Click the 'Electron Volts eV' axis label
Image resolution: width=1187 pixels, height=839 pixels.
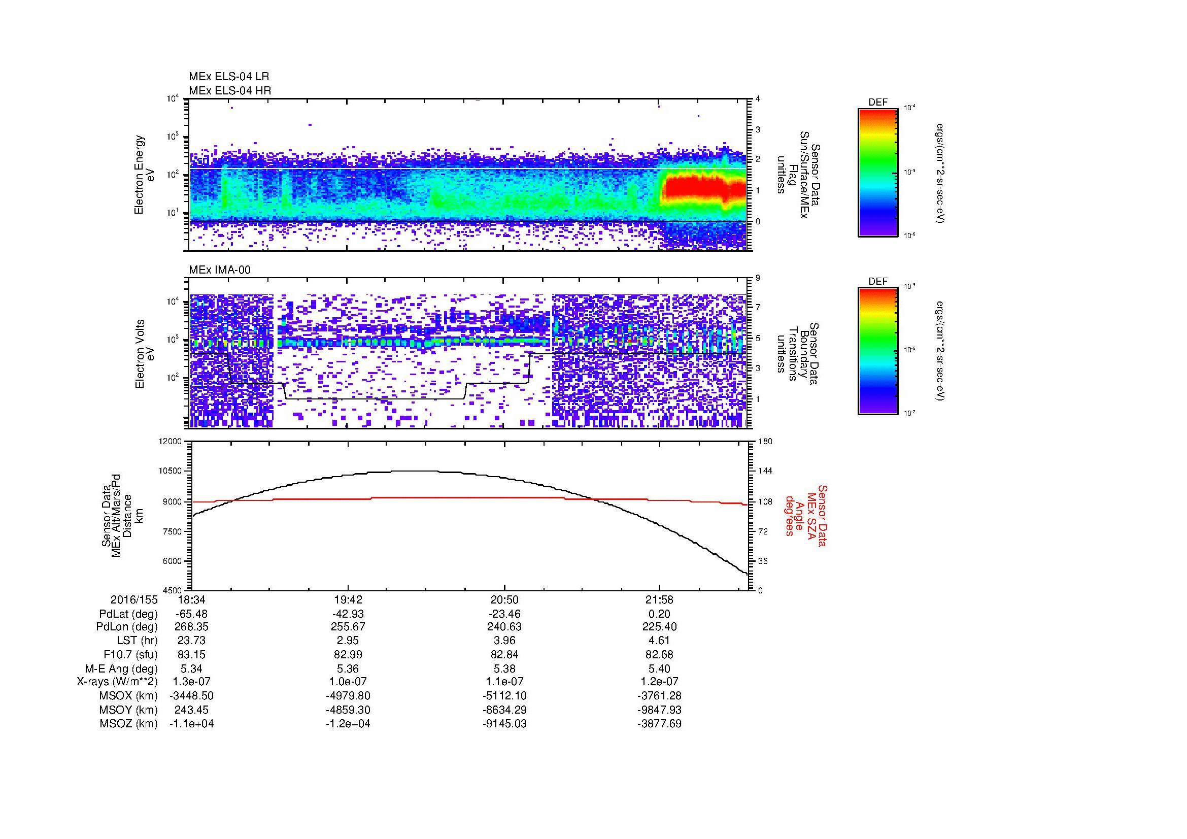coord(145,354)
